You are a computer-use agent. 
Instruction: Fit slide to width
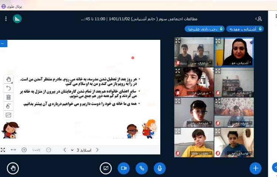[x=13, y=150]
